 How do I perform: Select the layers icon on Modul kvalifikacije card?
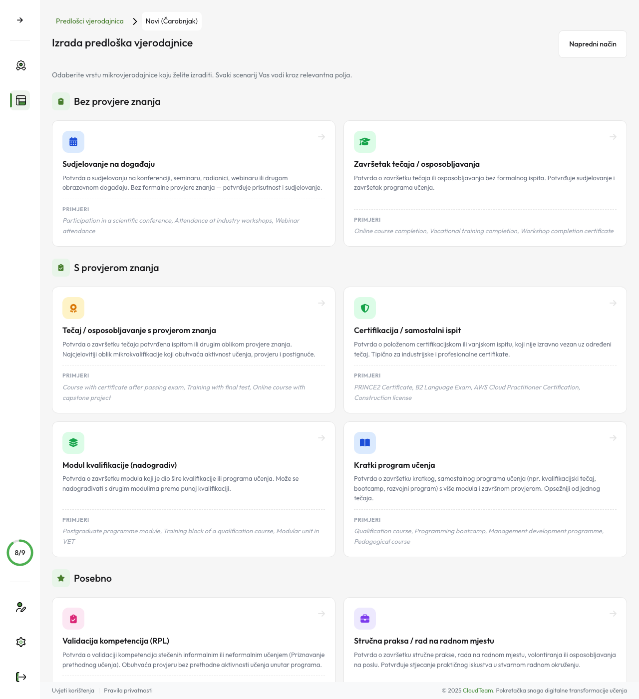[x=73, y=442]
